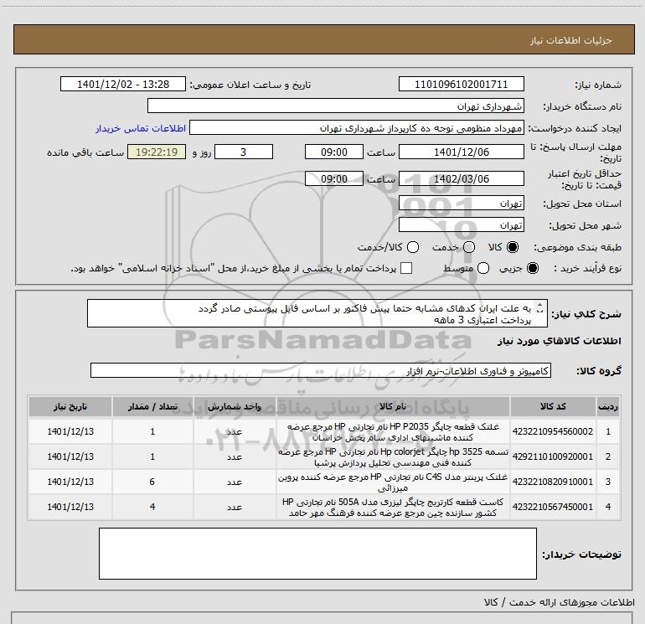The image size is (645, 624).
Task: Click need date 1401/12/13 in row 1
Action: [x=70, y=431]
